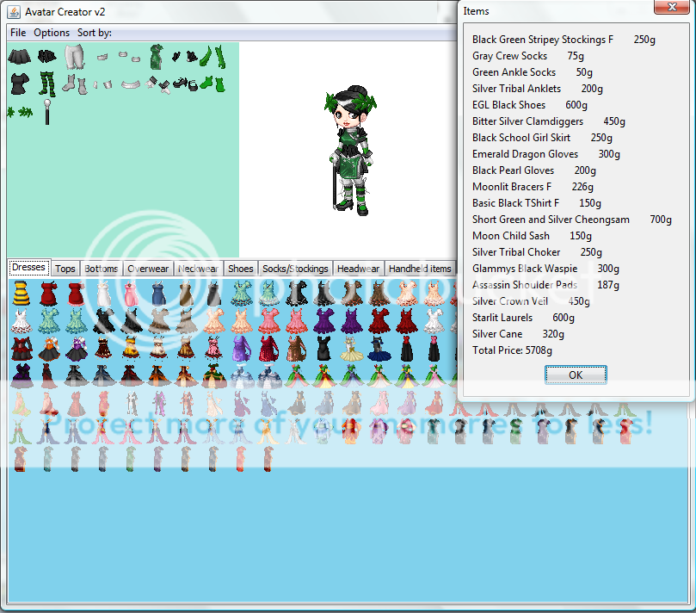696x613 pixels.
Task: Click the green and black striped stockings
Action: pyautogui.click(x=46, y=84)
